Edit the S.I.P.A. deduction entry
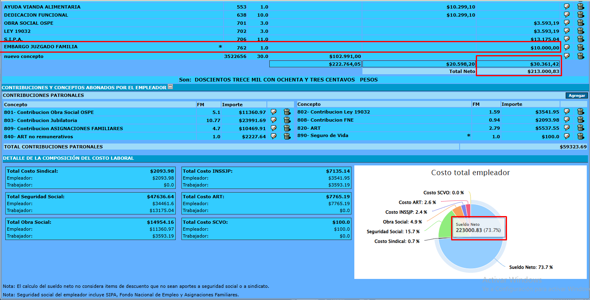Viewport: 590px width, 300px height. (x=567, y=39)
